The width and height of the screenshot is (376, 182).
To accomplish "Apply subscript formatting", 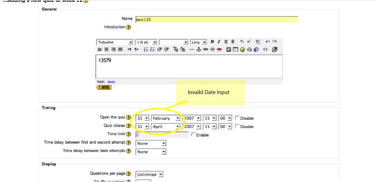I will point(242,42).
